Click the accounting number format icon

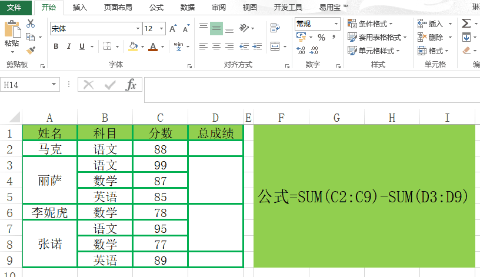(301, 37)
